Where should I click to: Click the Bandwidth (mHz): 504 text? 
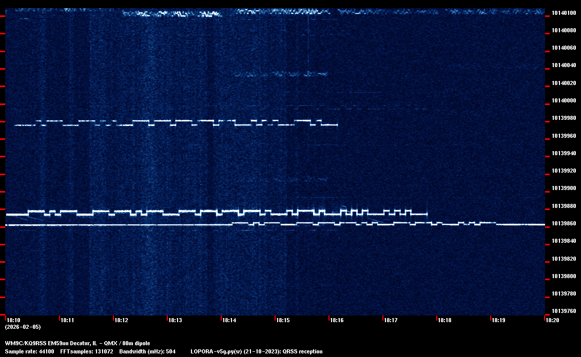pyautogui.click(x=147, y=351)
